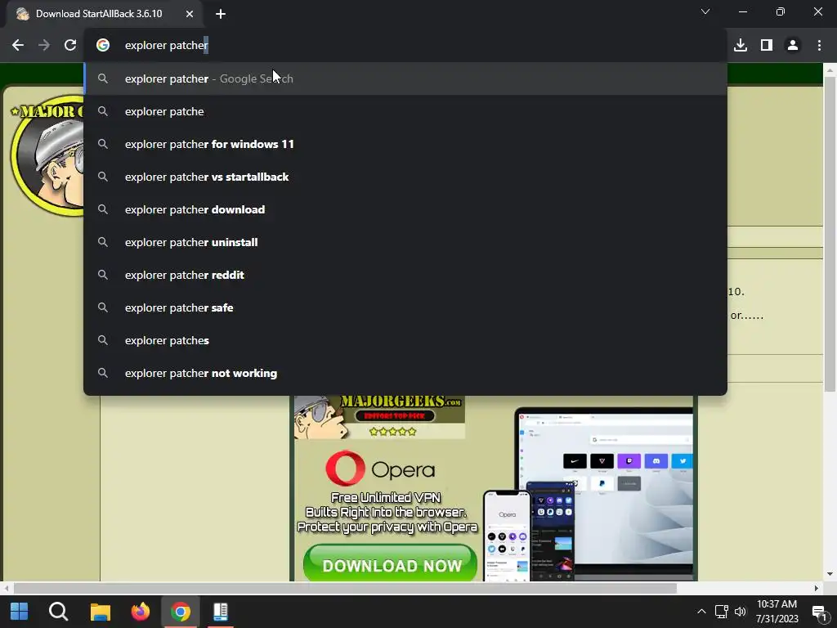
Task: Launch Firefox from the taskbar
Action: coord(141,612)
